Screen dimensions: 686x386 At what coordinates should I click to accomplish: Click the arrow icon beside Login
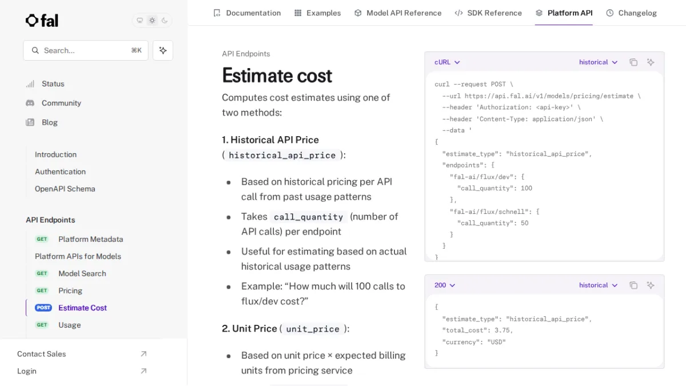coord(143,371)
